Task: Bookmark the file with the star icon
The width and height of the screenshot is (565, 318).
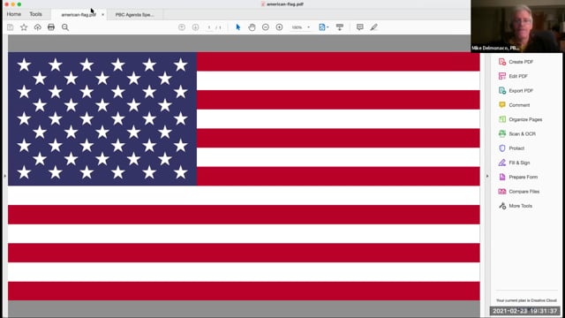Action: click(x=24, y=27)
